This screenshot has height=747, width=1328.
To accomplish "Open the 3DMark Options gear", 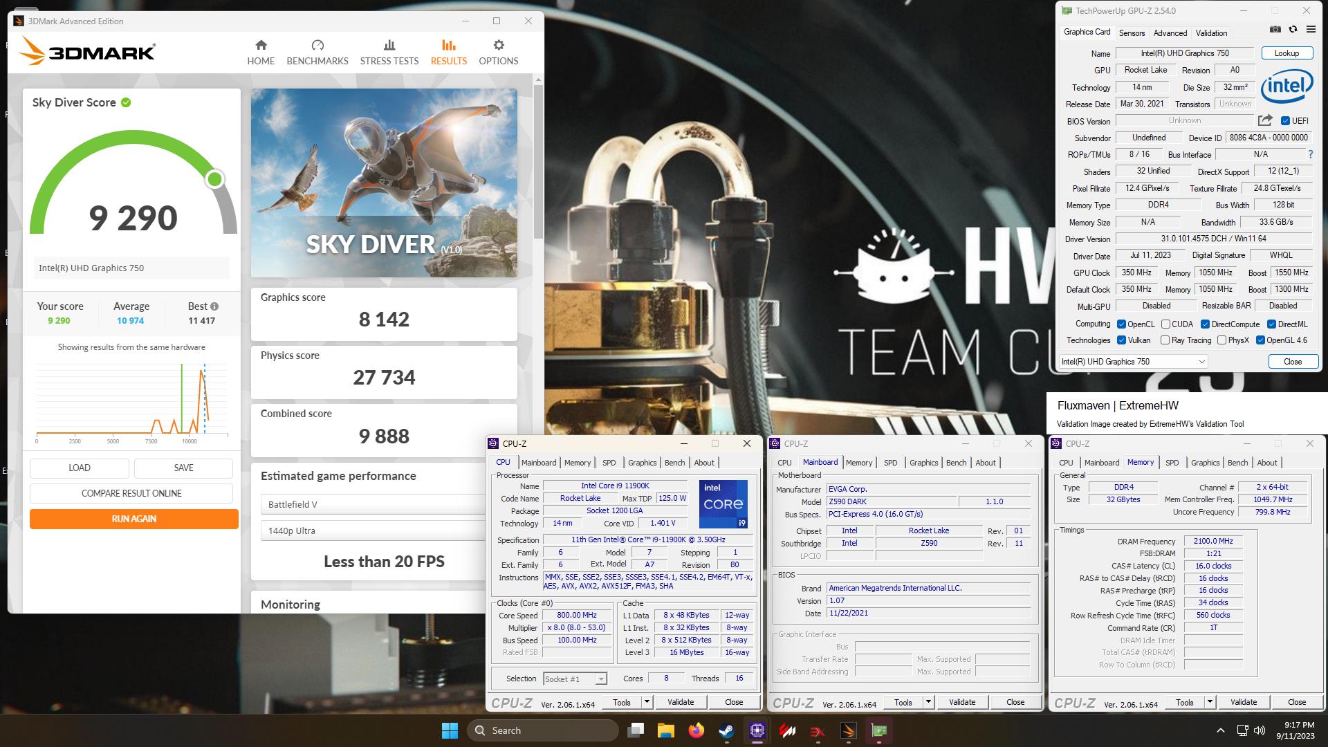I will click(x=499, y=53).
